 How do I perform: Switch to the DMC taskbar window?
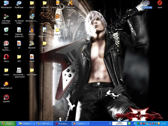44,124
